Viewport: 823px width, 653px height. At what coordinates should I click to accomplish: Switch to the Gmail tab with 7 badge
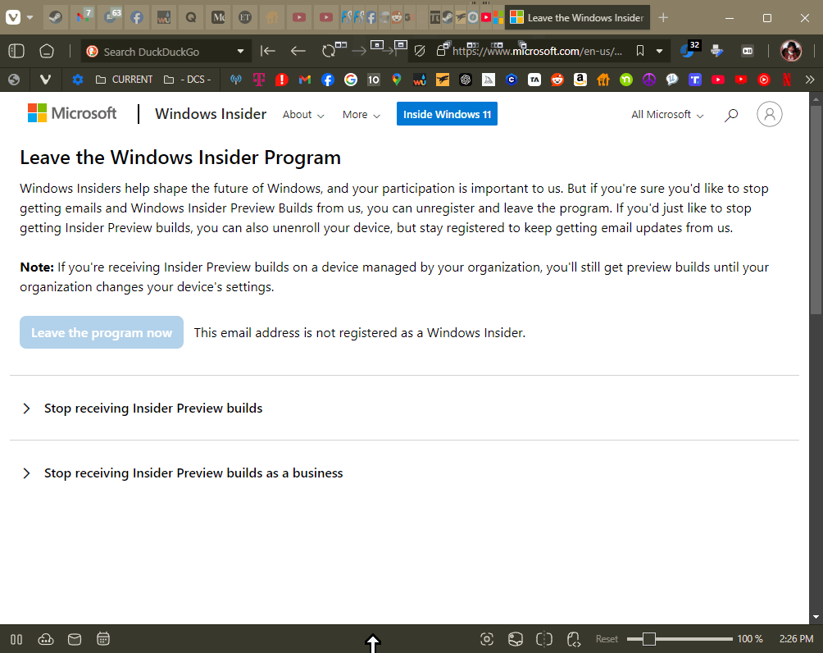pyautogui.click(x=83, y=17)
